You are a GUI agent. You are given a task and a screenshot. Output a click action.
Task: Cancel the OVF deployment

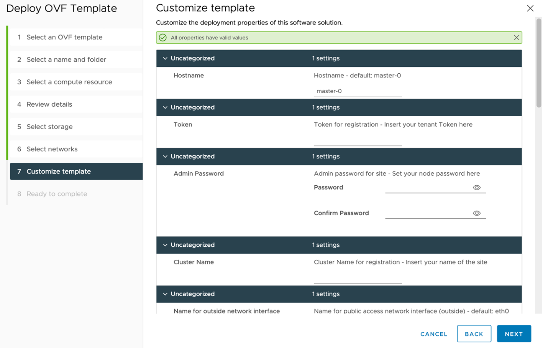tap(433, 334)
